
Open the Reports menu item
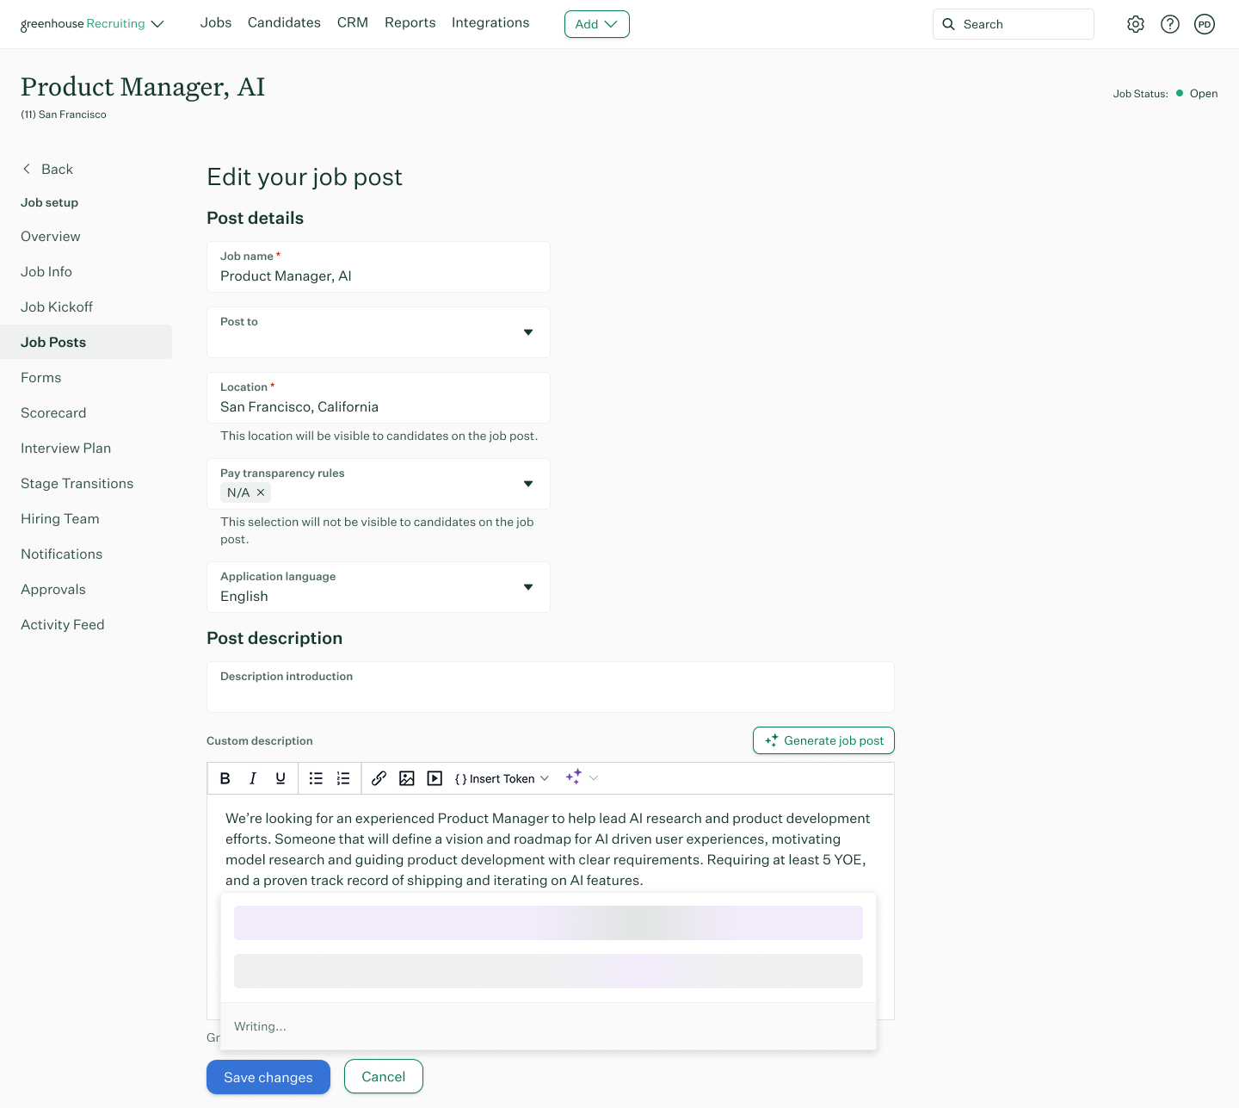tap(410, 22)
